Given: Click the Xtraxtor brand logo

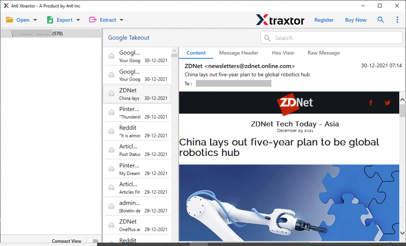Looking at the screenshot, I should click(280, 19).
